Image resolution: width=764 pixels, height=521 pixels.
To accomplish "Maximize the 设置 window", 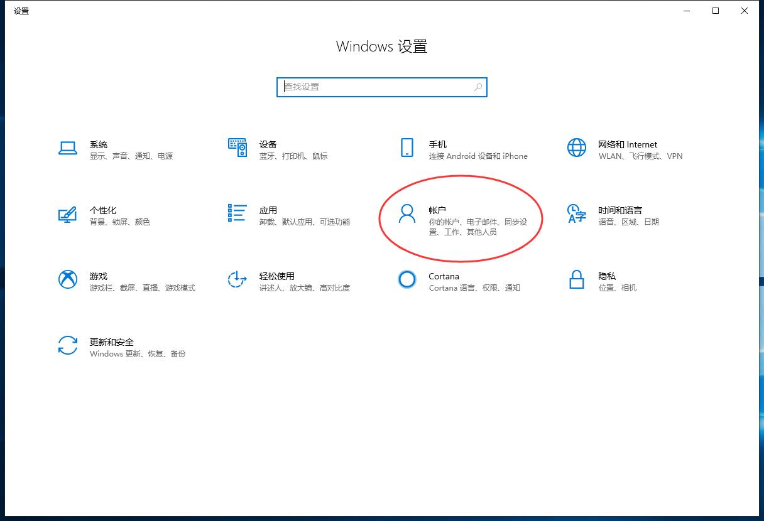I will coord(716,11).
